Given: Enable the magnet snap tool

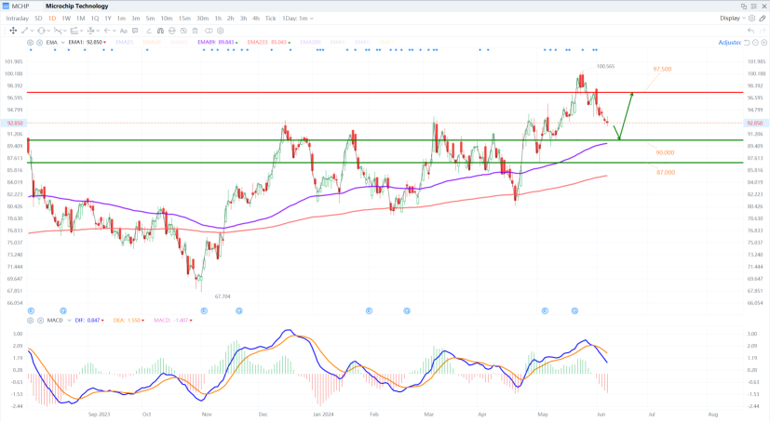Looking at the screenshot, I should click(160, 31).
